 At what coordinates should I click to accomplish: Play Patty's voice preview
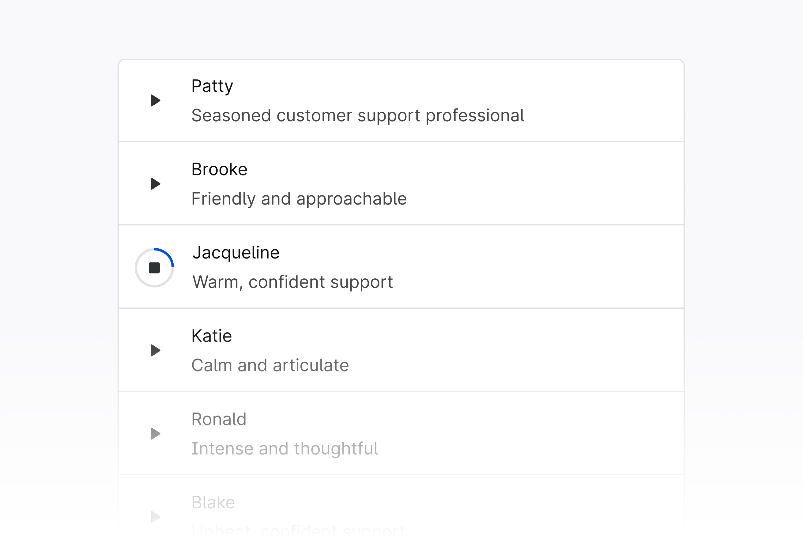pos(155,100)
